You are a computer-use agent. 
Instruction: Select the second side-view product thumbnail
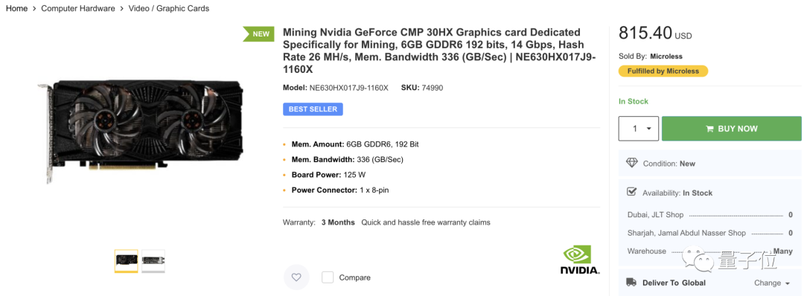[x=153, y=261]
